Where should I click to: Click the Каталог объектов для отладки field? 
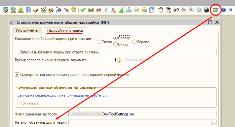pos(140,122)
